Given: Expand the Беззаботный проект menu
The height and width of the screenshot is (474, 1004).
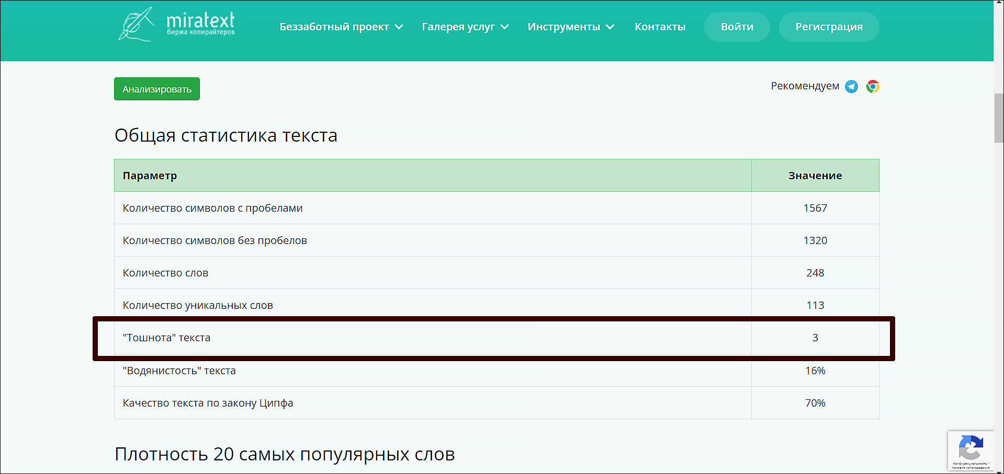Looking at the screenshot, I should click(x=341, y=27).
